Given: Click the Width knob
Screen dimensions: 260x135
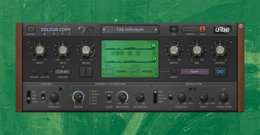Looking at the screenshot, I should coord(174,50).
